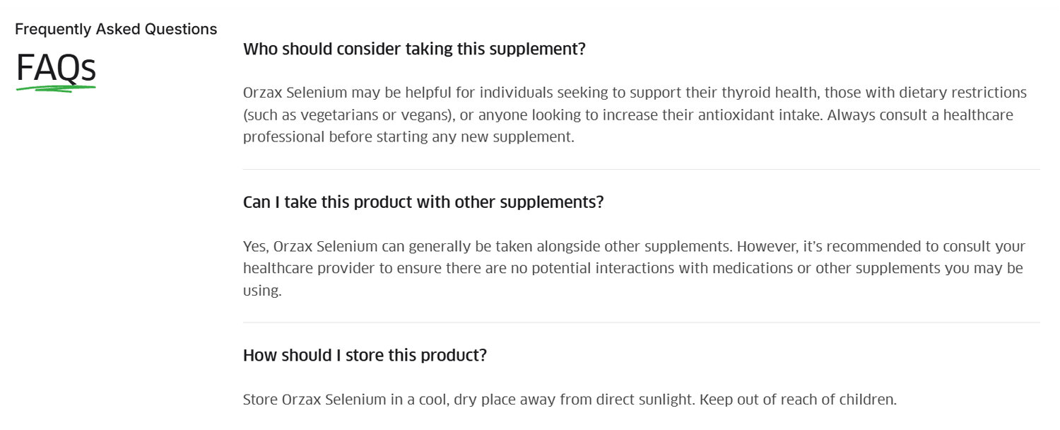Click the "Frequently Asked Questions" label
The width and height of the screenshot is (1060, 430).
click(116, 29)
